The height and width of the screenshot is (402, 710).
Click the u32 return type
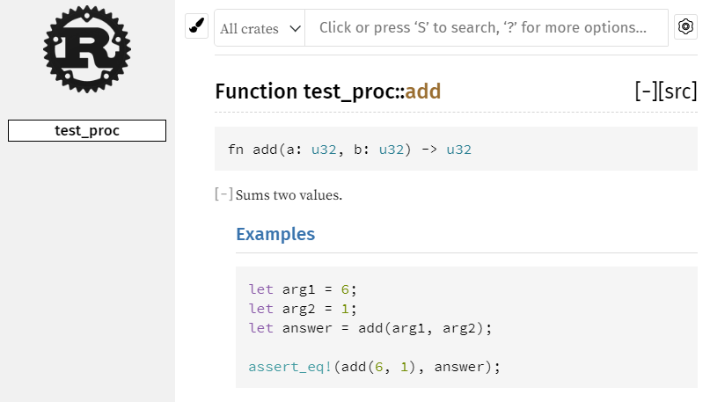pos(458,150)
